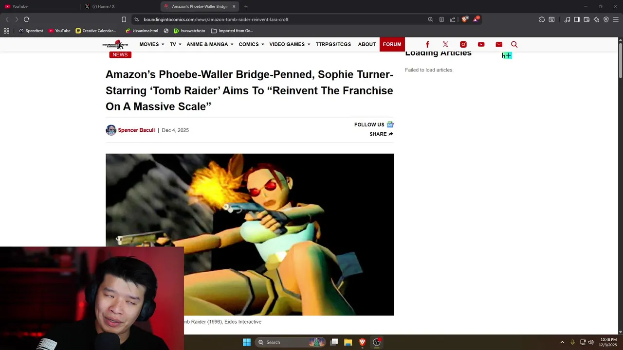Viewport: 623px width, 350px height.
Task: Open Task View on the taskbar
Action: 334,342
